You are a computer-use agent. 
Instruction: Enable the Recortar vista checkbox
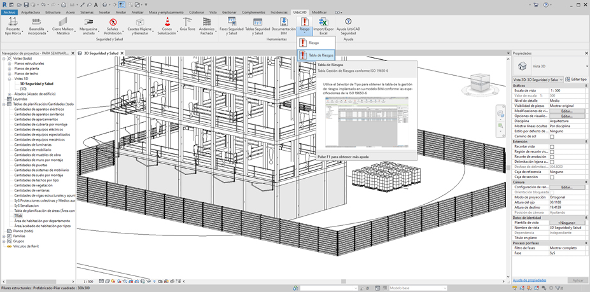click(552, 146)
